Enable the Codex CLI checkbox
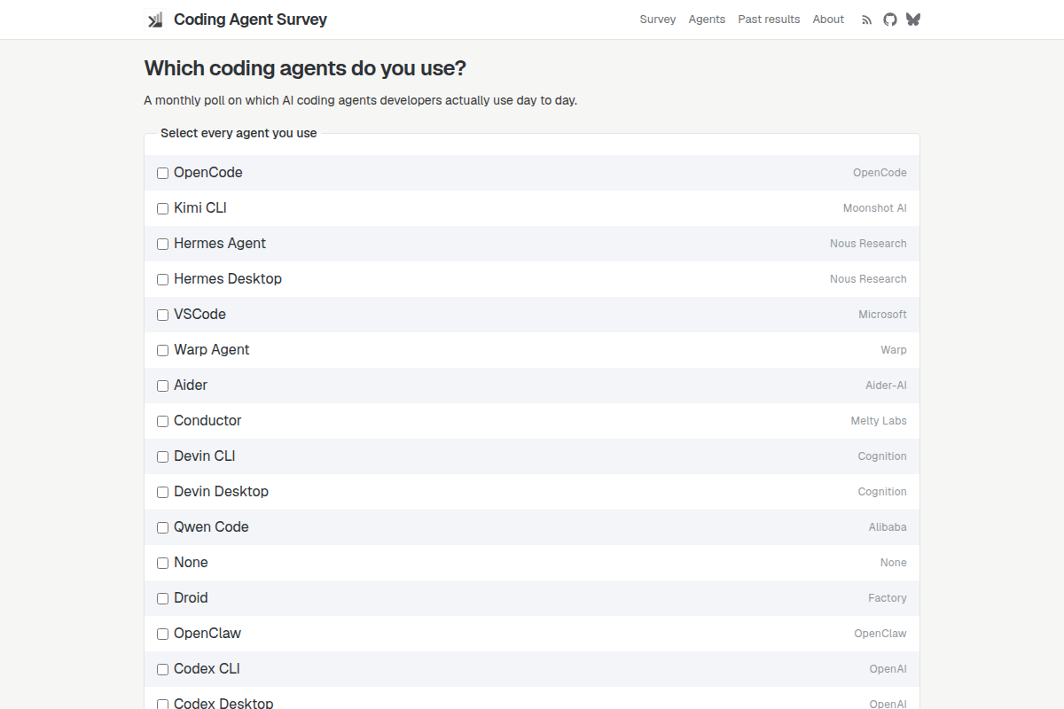1064x709 pixels. (163, 669)
